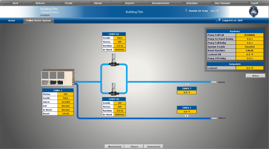Toggle Reset Runtime FALSE value

click(x=250, y=51)
